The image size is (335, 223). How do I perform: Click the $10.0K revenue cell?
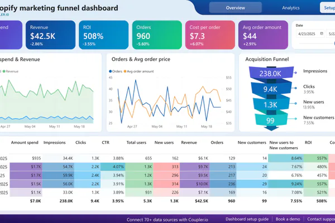click(x=195, y=184)
